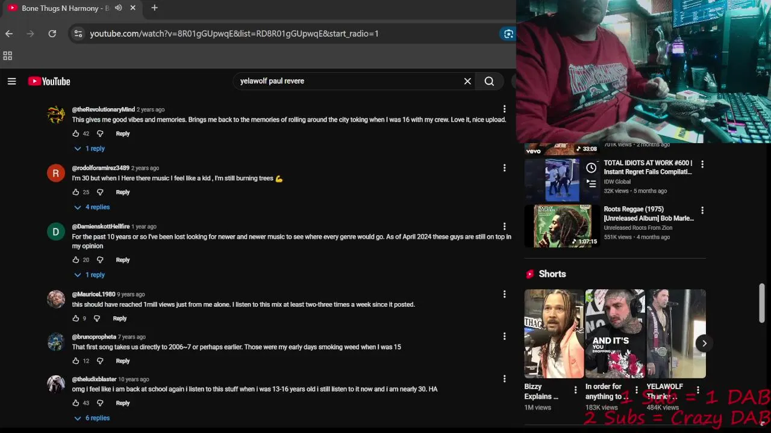Go to YouTube home via logo
Viewport: 771px width, 433px height.
(x=49, y=81)
